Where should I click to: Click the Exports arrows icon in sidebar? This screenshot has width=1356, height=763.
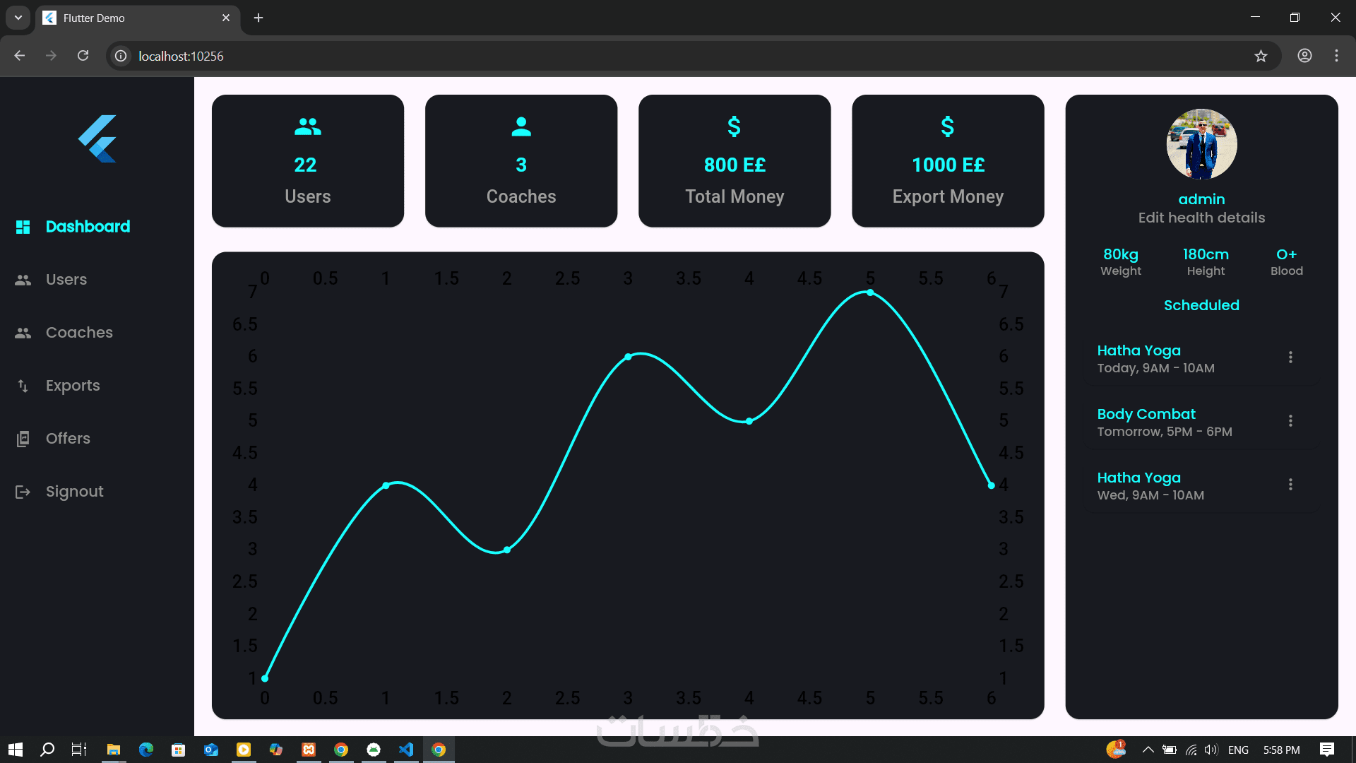click(x=23, y=386)
